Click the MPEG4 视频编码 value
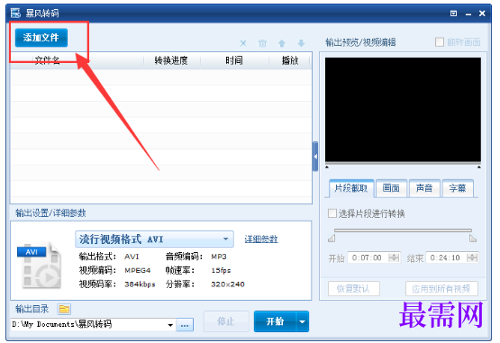 click(x=138, y=271)
